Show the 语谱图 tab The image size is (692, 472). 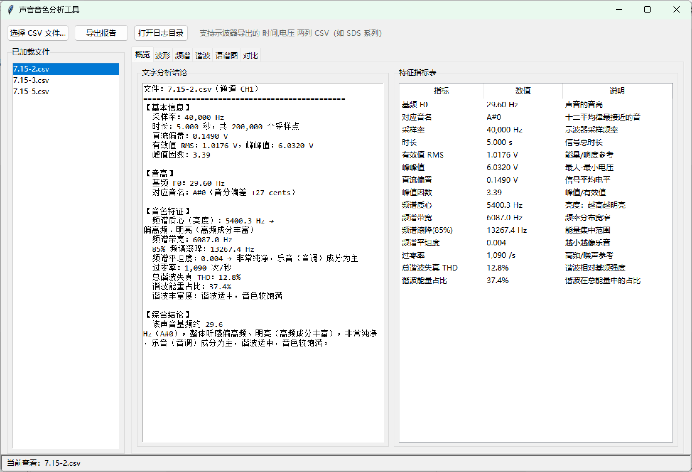[x=226, y=56]
